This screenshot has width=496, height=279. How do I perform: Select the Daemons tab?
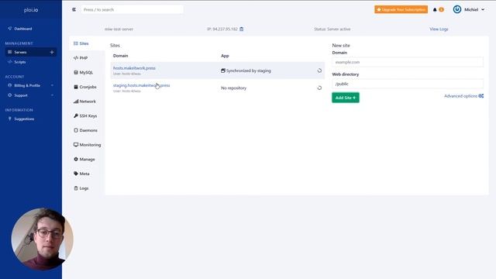[85, 130]
